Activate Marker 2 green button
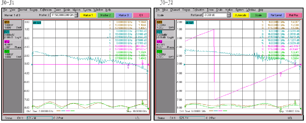This screenshot has height=123, width=306. (106, 15)
